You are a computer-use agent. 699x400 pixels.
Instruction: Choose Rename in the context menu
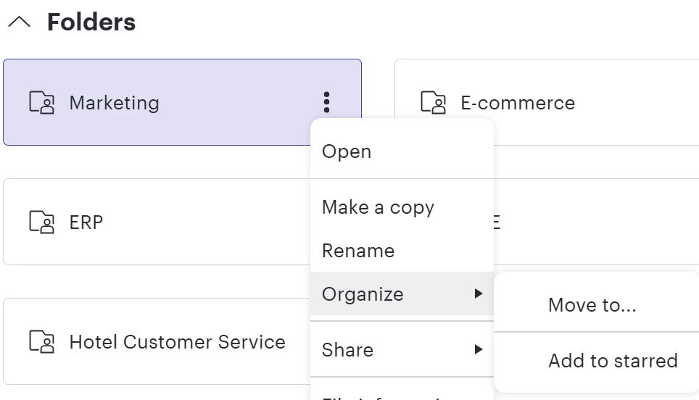[x=358, y=251]
